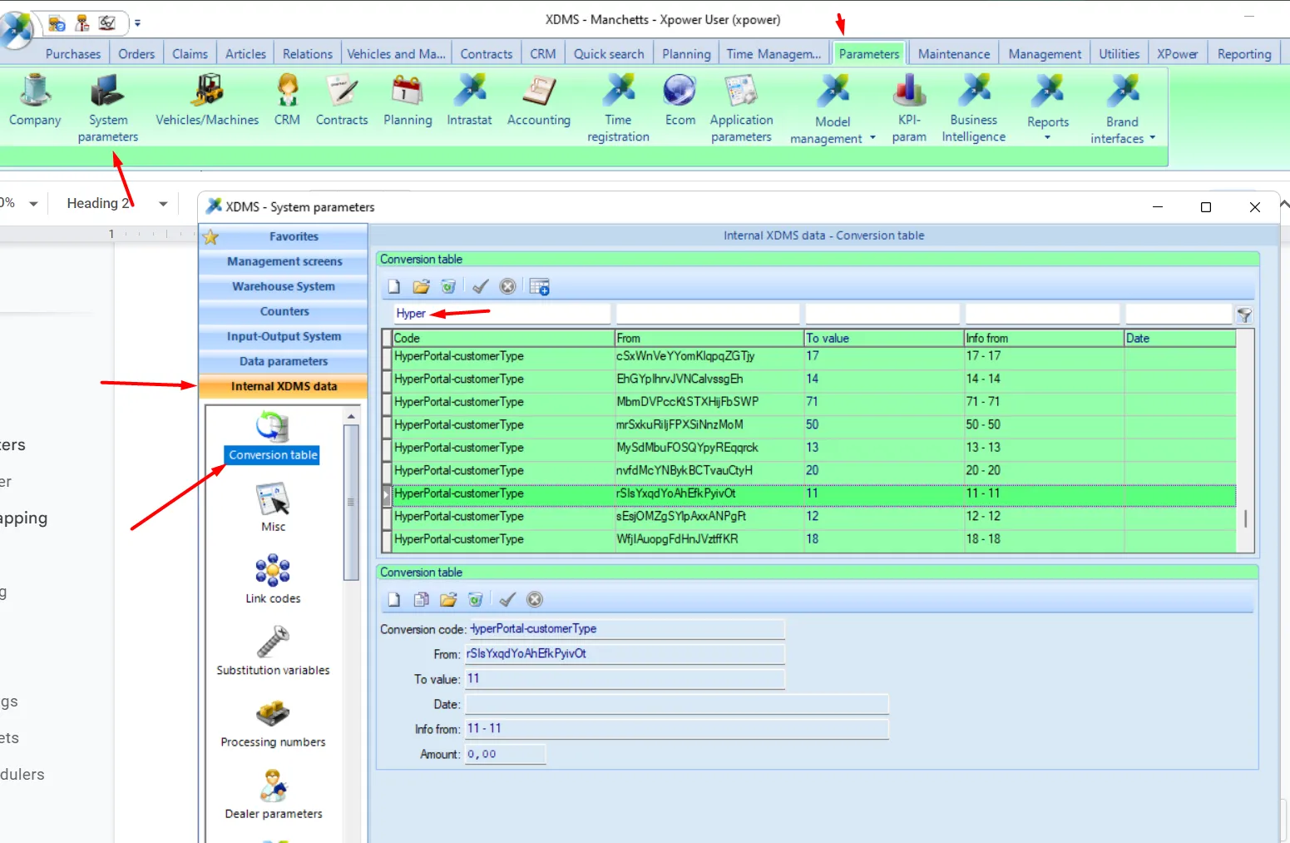Open System parameters in the ribbon
This screenshot has height=843, width=1290.
coord(108,108)
